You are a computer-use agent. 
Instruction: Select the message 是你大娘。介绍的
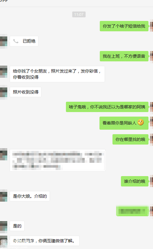tap(30, 196)
